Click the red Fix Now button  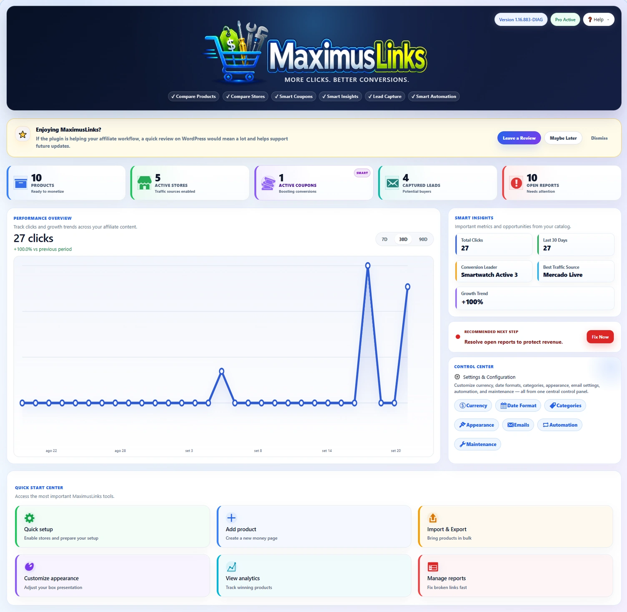[600, 337]
